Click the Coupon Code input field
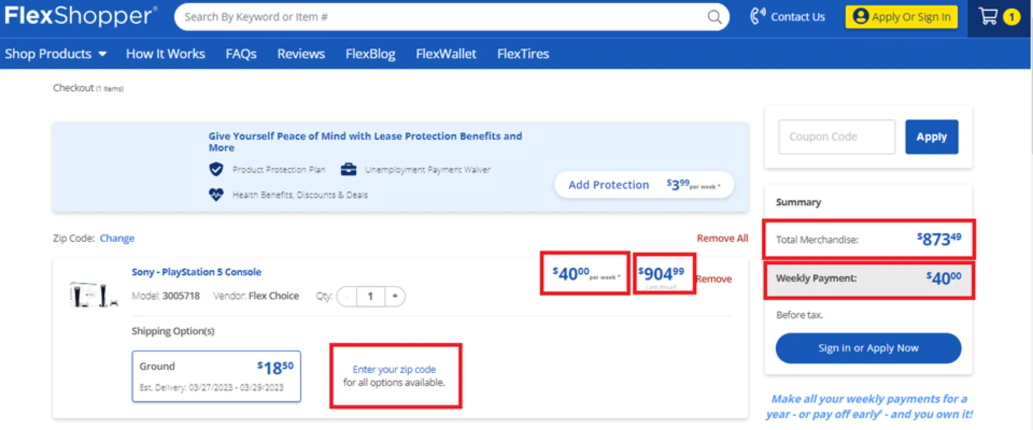Screen dimensions: 1033x430 [x=837, y=137]
